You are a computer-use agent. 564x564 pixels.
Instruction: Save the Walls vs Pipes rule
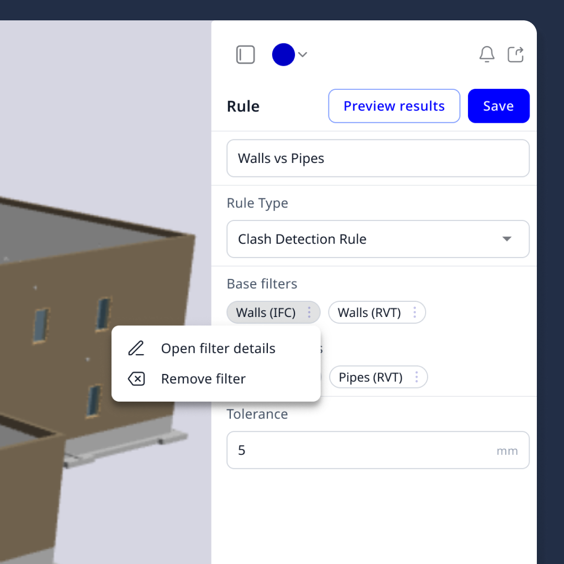(498, 106)
